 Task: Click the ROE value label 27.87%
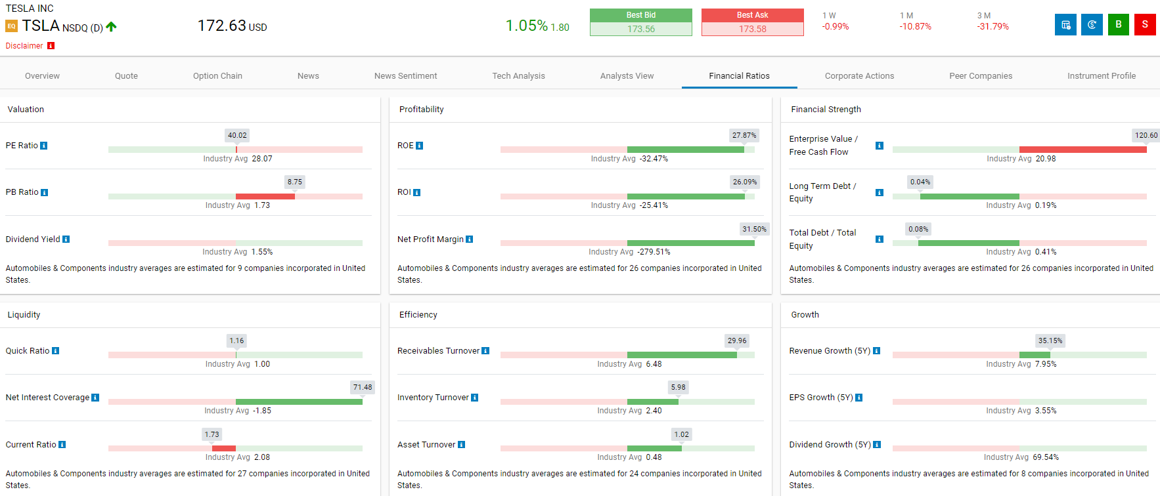pyautogui.click(x=744, y=135)
